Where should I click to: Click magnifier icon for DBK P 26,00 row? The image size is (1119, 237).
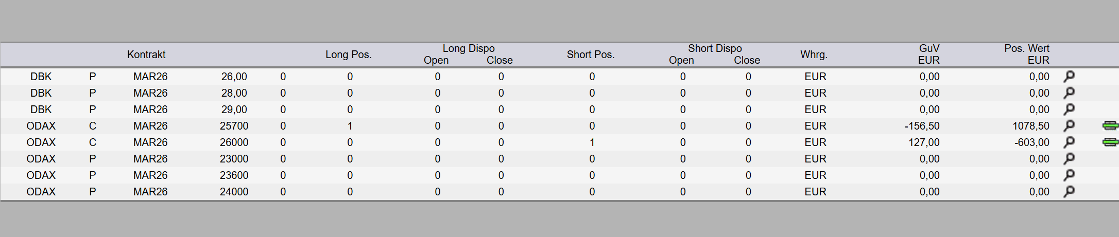1069,77
